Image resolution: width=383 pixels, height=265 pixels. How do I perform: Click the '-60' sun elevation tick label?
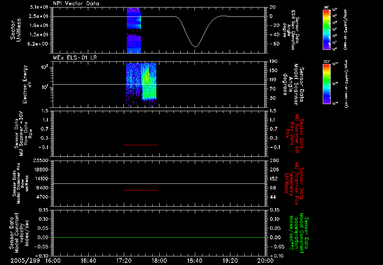pos(274,44)
